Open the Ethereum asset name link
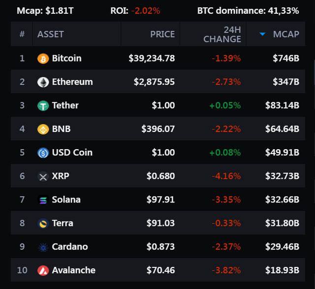Screen dimensions: 315x289 (72, 82)
